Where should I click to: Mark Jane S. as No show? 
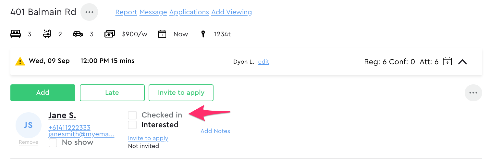point(53,143)
